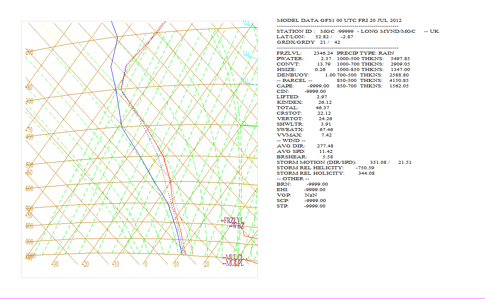Click the '1000-500 THKNS' value '5497.85'
The height and width of the screenshot is (299, 485).
point(400,59)
